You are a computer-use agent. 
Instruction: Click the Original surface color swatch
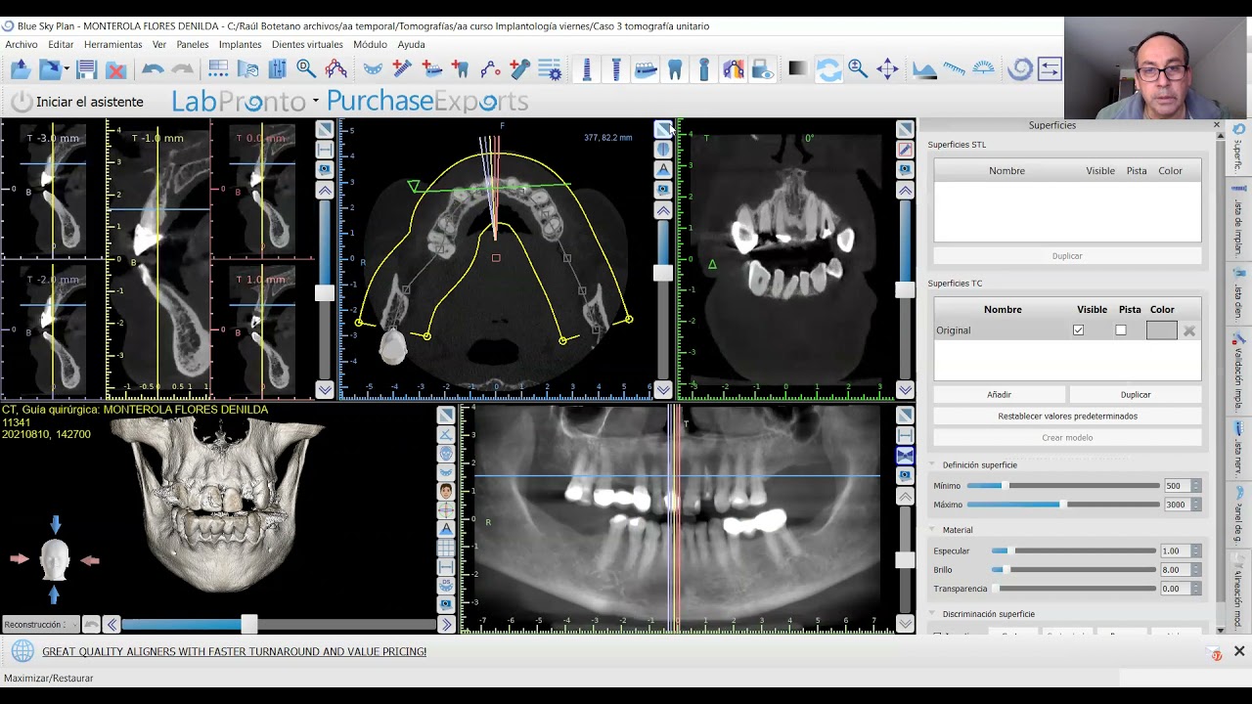pos(1162,330)
